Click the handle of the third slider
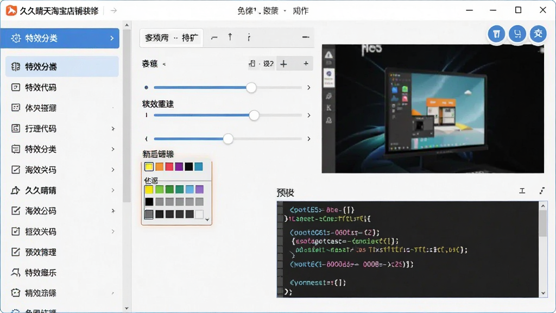Viewport: 556px width, 313px height. point(228,139)
